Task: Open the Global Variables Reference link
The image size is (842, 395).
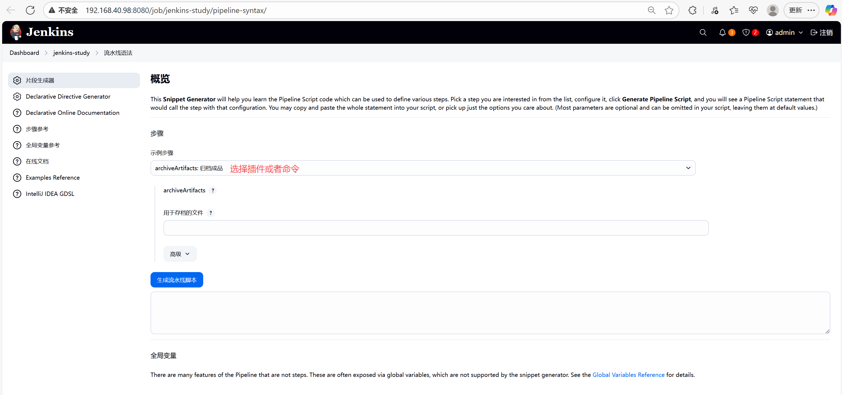Action: 628,374
